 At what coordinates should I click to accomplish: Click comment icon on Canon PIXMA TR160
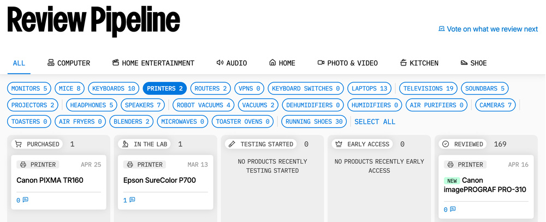pos(25,200)
